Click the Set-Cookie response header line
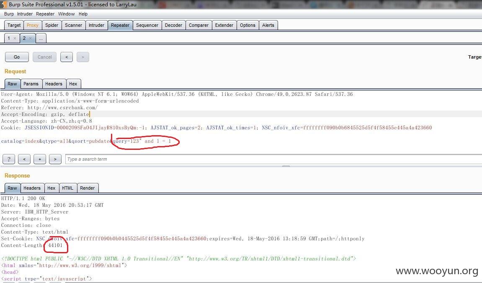Image resolution: width=482 pixels, height=283 pixels. 183,239
